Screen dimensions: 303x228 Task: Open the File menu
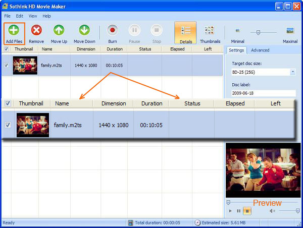pyautogui.click(x=8, y=16)
